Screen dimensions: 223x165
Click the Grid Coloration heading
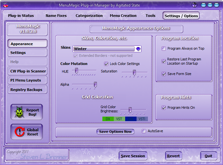tap(97, 97)
